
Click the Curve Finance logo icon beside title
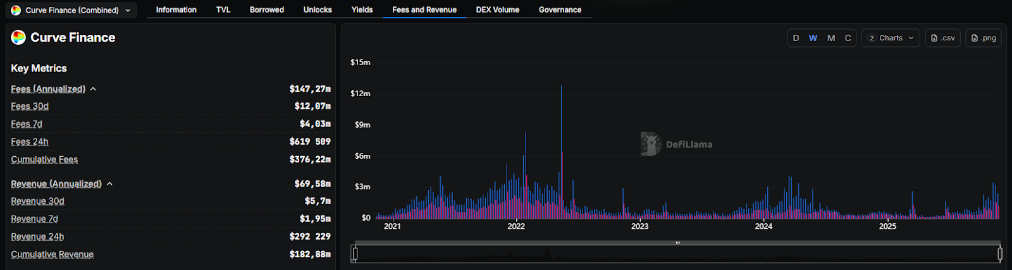18,37
